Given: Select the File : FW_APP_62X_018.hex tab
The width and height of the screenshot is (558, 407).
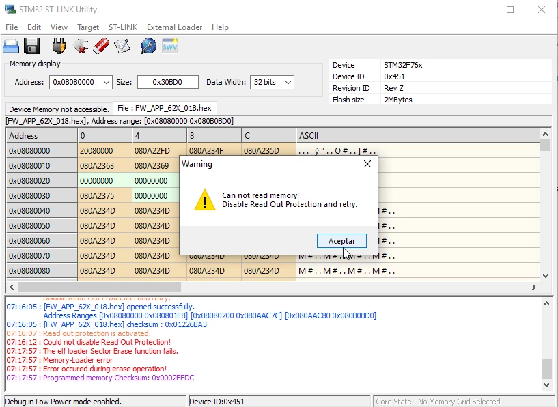Looking at the screenshot, I should tap(165, 108).
